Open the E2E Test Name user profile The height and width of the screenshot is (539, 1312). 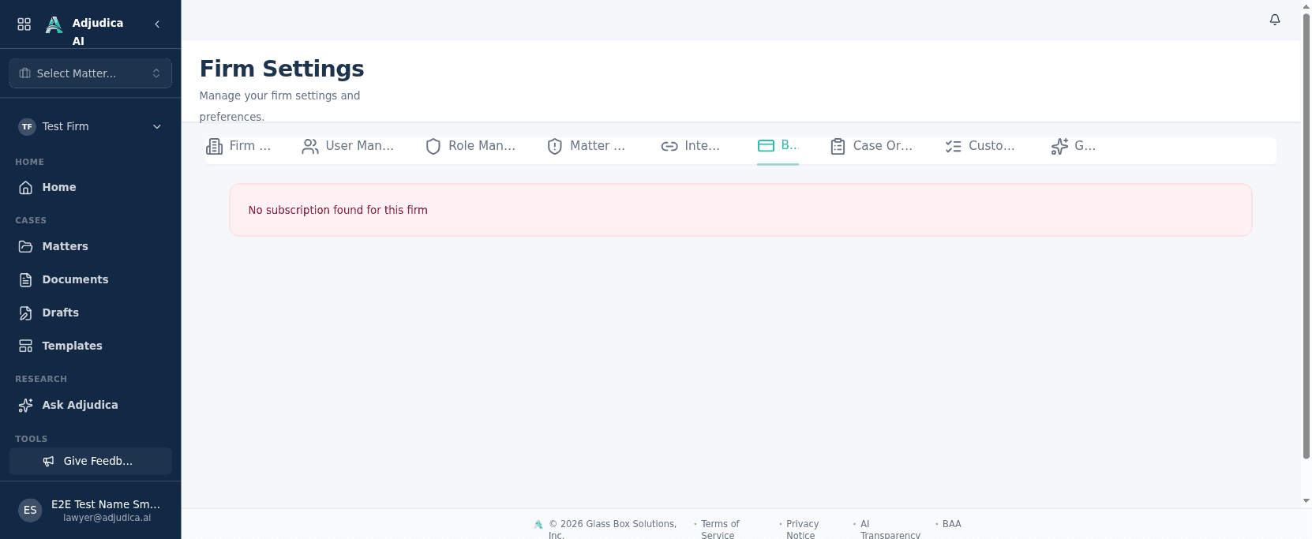pos(91,510)
